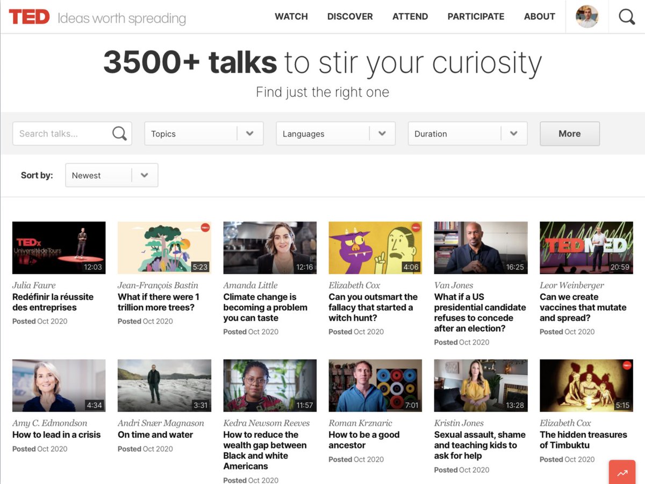The height and width of the screenshot is (484, 645).
Task: Open the user profile avatar
Action: coord(587,17)
